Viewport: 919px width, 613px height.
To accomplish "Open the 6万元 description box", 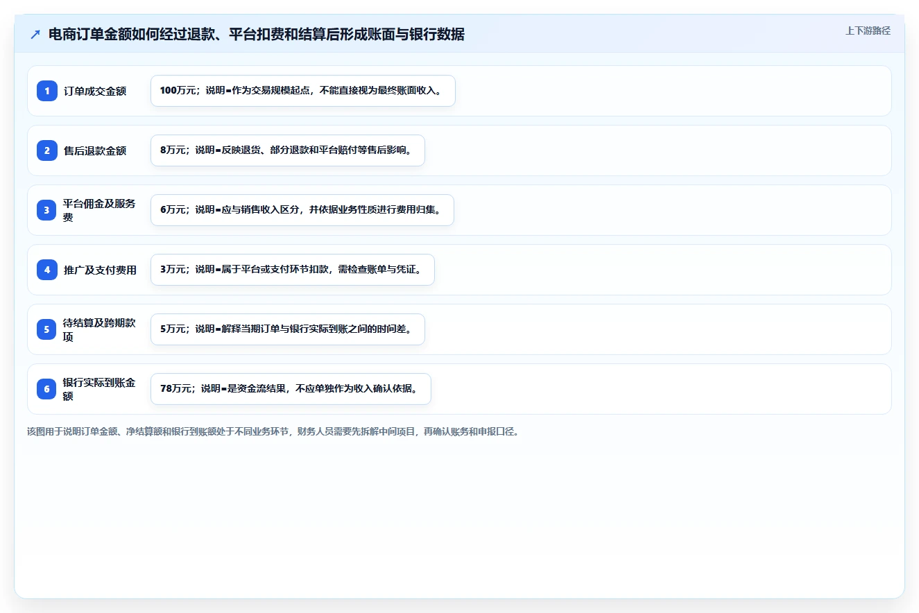I will coord(302,210).
